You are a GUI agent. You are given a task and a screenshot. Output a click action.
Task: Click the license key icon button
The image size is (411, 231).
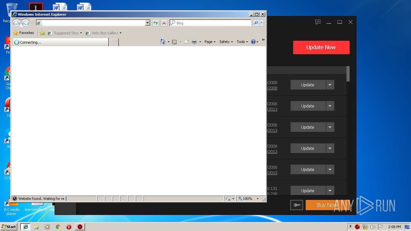click(296, 205)
